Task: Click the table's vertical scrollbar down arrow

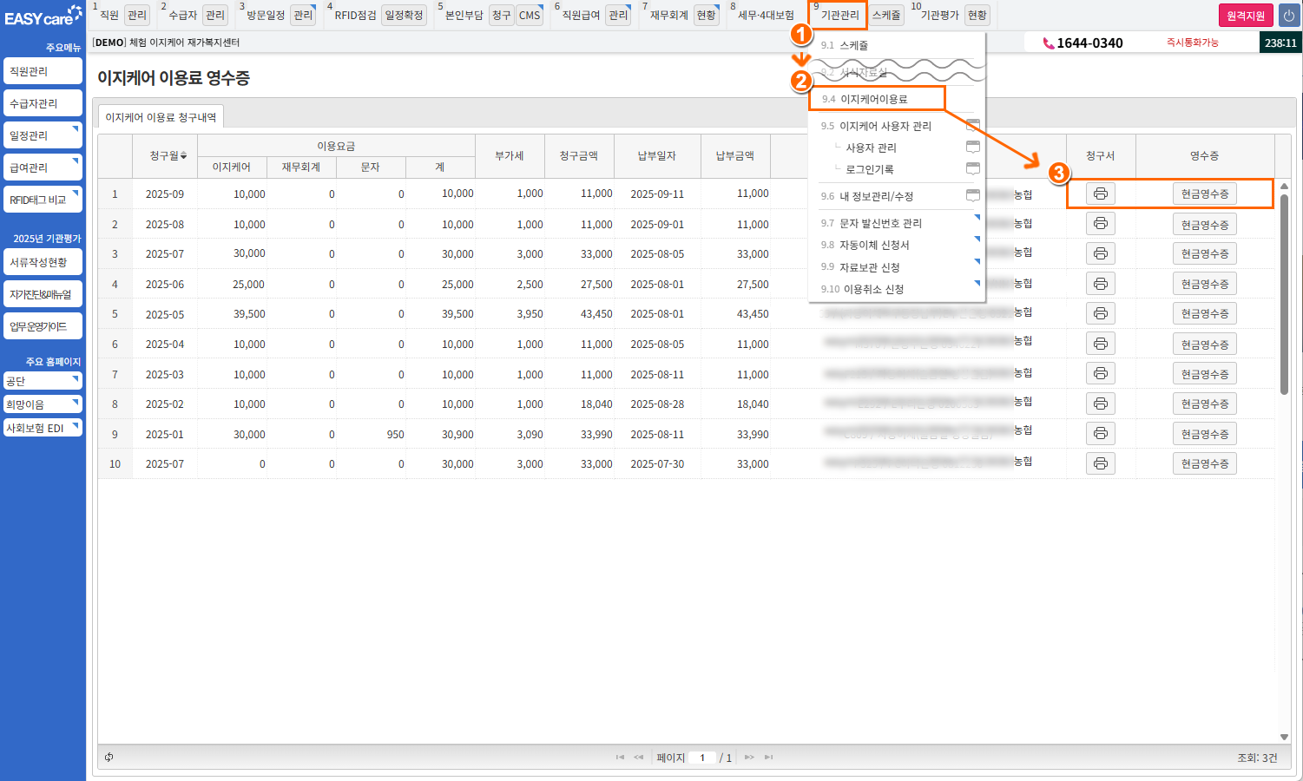Action: (x=1284, y=737)
